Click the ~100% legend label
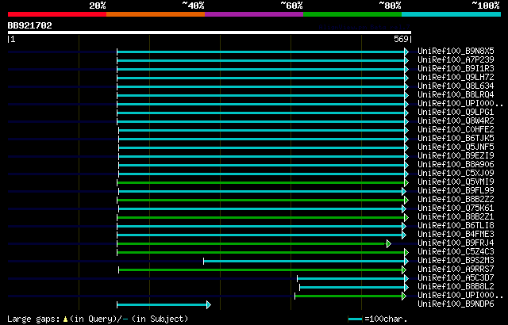 pos(485,6)
